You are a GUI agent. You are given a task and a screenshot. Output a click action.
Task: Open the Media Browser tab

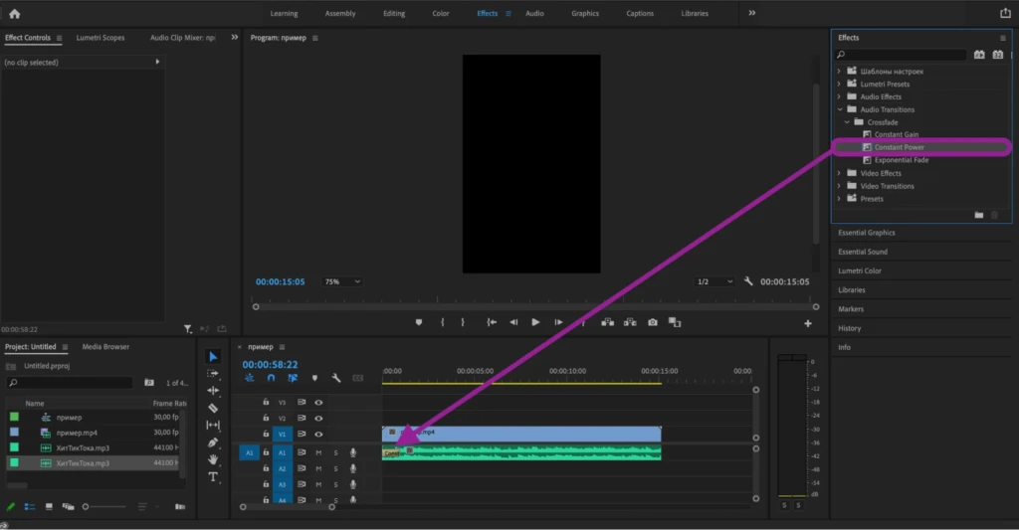pos(105,347)
